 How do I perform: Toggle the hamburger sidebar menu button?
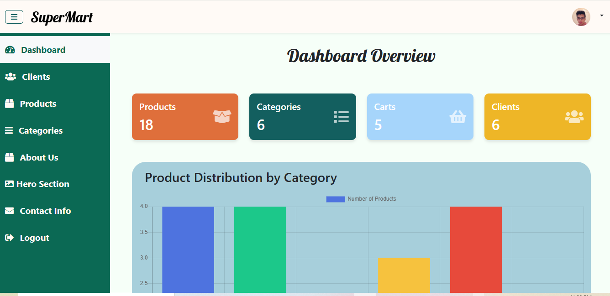coord(14,17)
